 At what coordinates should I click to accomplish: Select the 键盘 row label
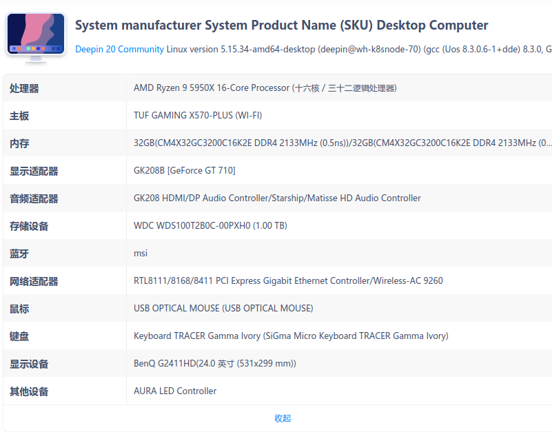click(19, 336)
